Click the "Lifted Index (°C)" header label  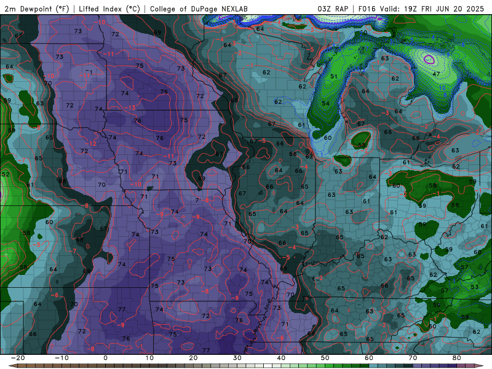click(109, 9)
